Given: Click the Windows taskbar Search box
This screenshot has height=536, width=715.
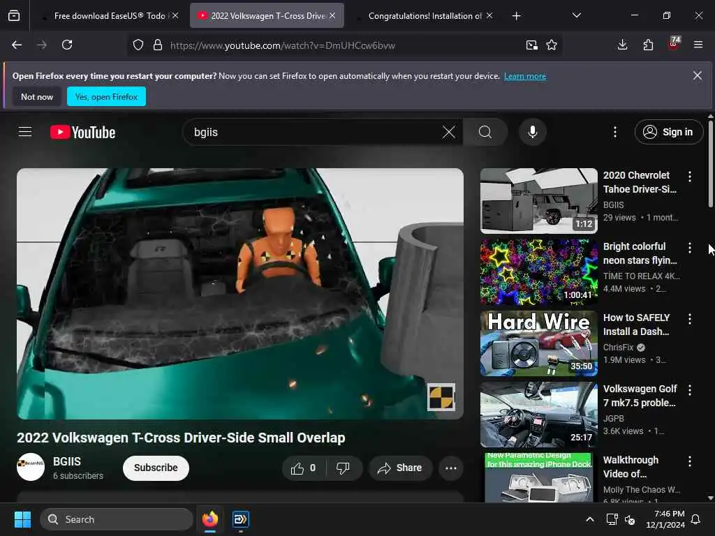Looking at the screenshot, I should coord(117,519).
